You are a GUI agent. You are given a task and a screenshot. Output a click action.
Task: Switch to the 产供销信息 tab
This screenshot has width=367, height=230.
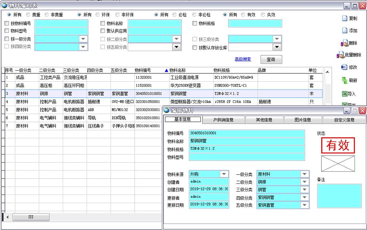pos(223,120)
